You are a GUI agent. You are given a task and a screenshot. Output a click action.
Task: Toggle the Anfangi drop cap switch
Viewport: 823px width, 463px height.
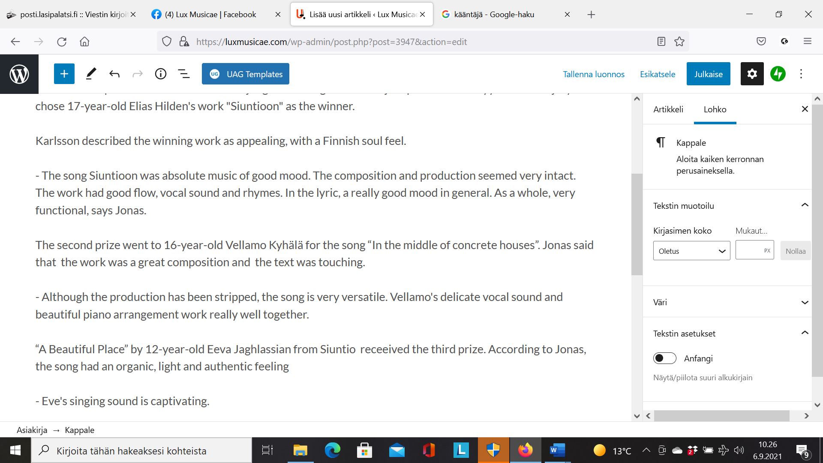664,358
